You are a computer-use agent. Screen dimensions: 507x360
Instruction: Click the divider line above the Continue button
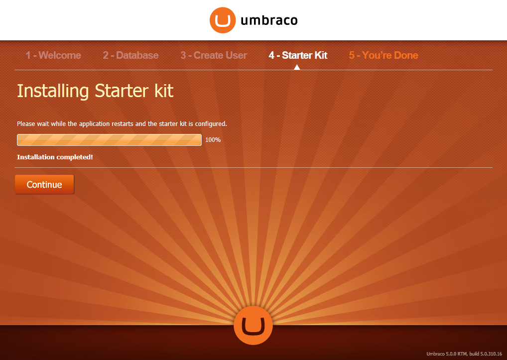pyautogui.click(x=253, y=167)
